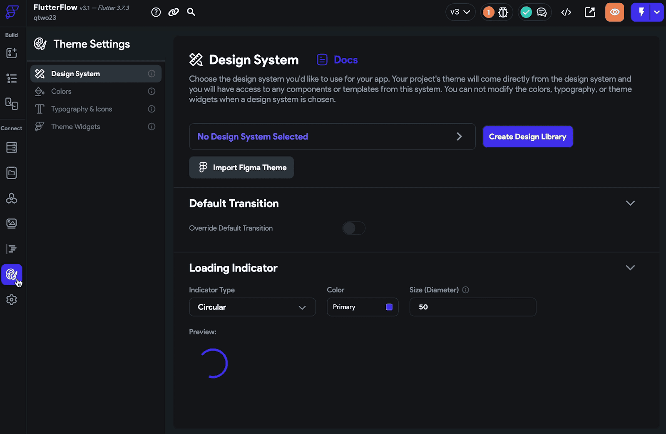666x434 pixels.
Task: Click the circular loading indicator preview
Action: tap(213, 363)
